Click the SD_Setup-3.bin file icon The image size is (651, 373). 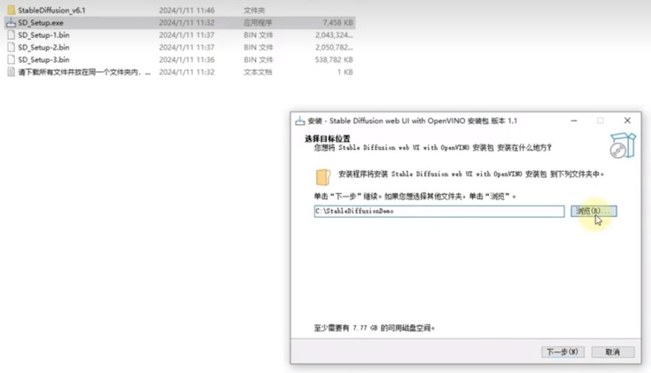click(11, 60)
